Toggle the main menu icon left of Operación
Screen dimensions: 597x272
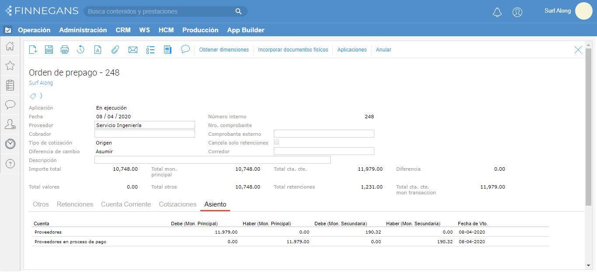(x=8, y=30)
